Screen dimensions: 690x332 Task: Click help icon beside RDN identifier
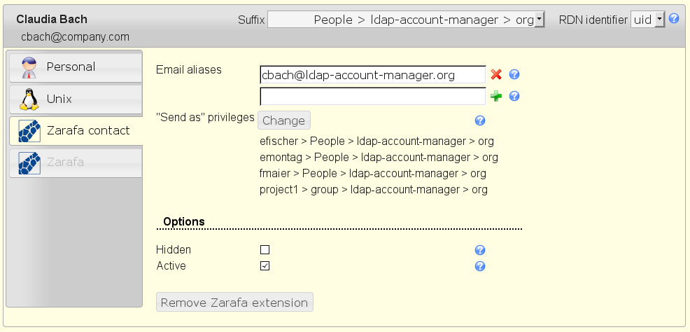coord(674,19)
